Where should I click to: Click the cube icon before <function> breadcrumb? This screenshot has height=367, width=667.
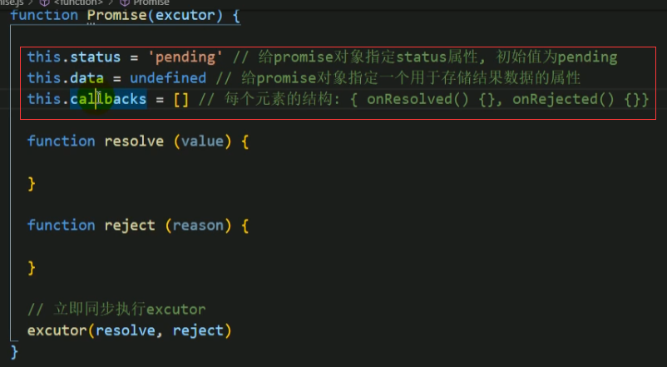point(44,3)
